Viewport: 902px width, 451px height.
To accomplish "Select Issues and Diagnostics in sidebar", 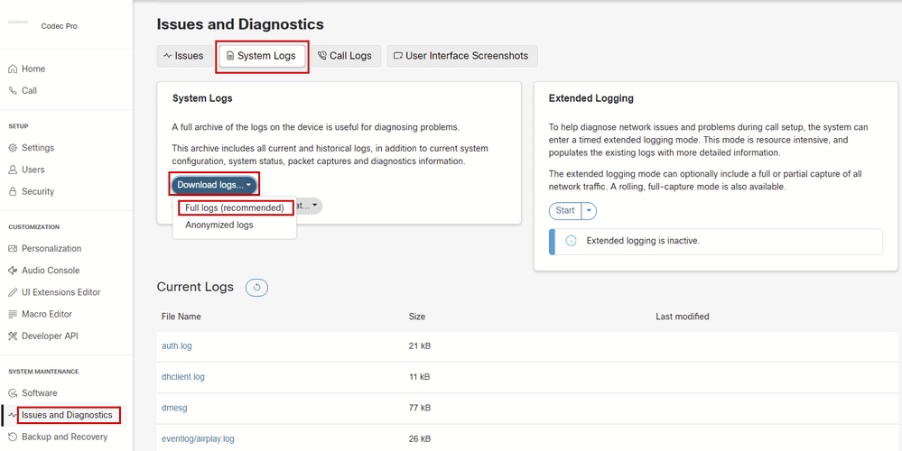I will click(x=68, y=415).
